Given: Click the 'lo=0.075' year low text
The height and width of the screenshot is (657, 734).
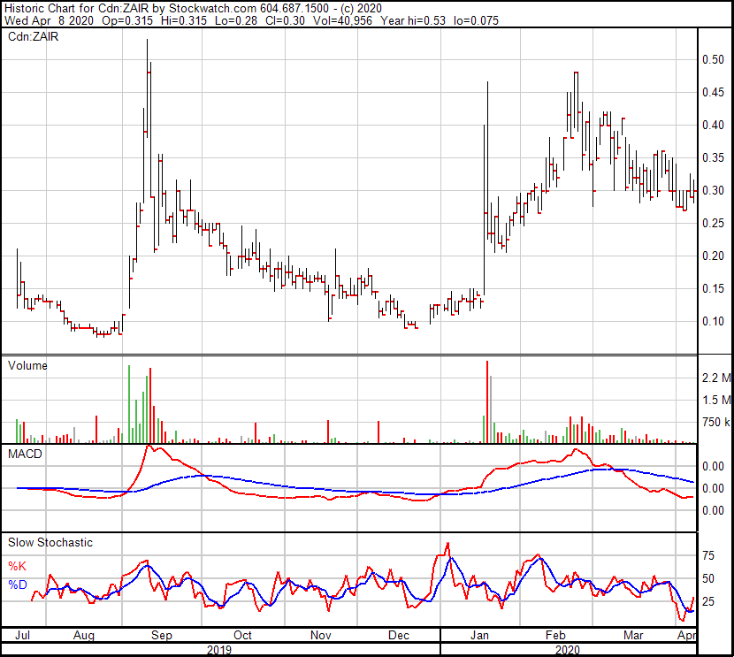Looking at the screenshot, I should point(476,20).
